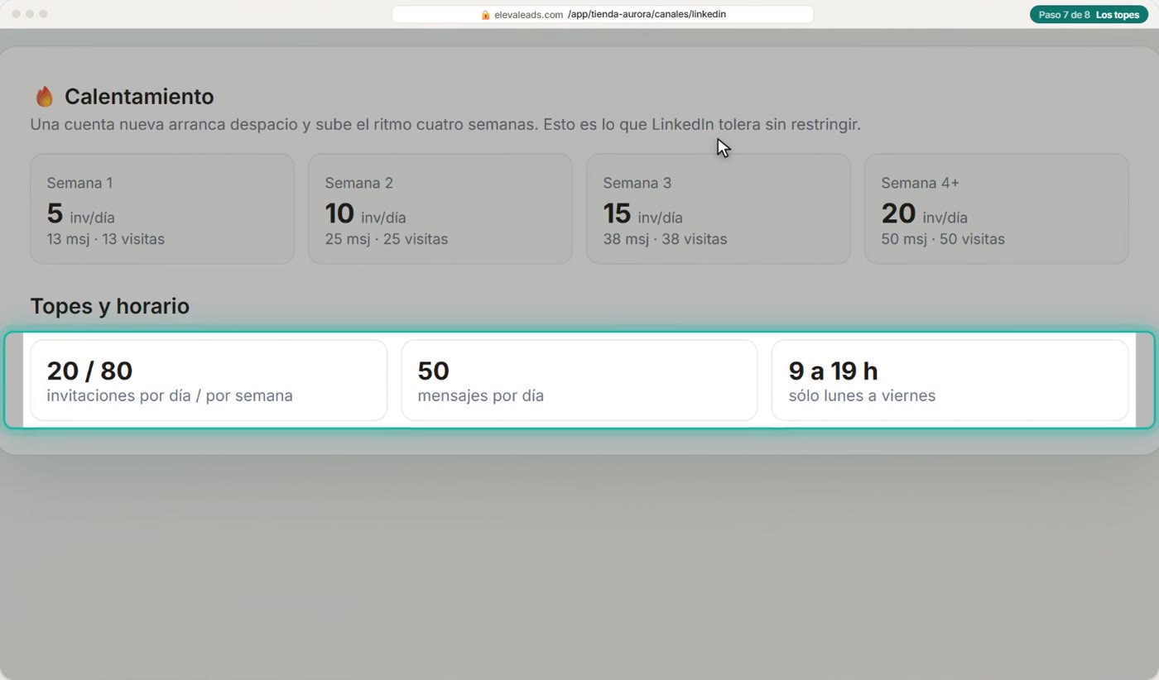Click the warm-up description paragraph about LinkedIn
1159x680 pixels.
445,125
